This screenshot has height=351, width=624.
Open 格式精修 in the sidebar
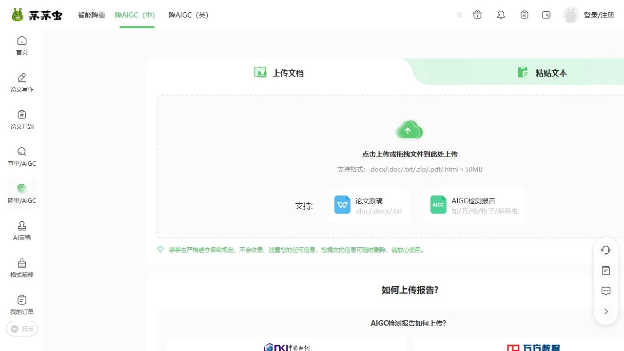coord(22,268)
